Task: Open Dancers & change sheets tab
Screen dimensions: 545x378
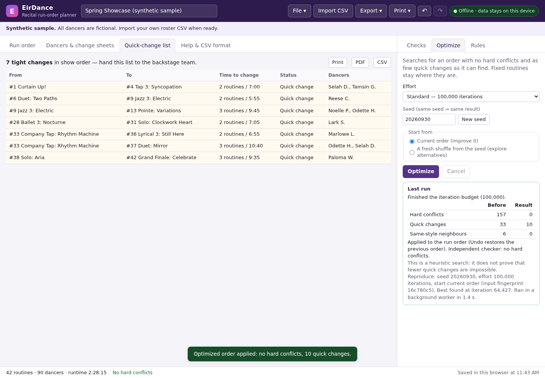Action: [x=80, y=45]
